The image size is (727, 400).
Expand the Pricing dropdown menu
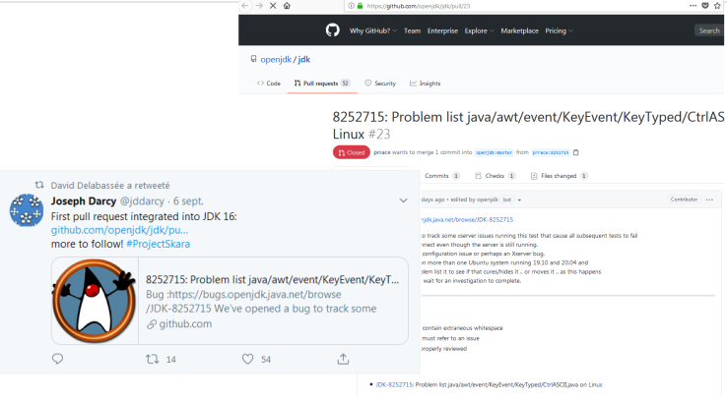click(559, 30)
